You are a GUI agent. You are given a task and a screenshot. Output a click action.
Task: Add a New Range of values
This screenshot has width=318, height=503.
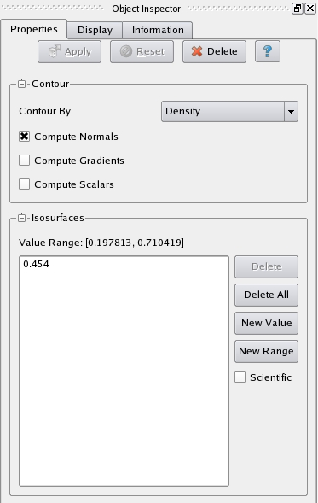[267, 351]
